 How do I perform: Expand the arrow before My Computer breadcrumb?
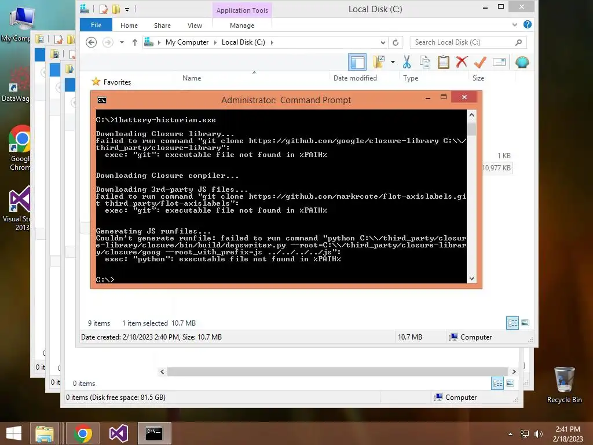tap(159, 42)
